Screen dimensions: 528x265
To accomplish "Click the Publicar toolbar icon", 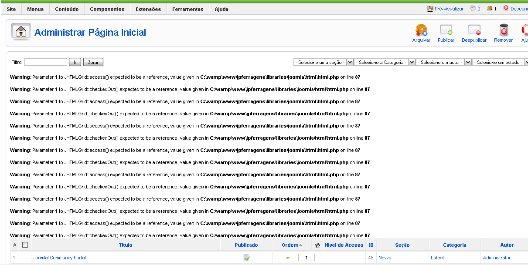I will pyautogui.click(x=446, y=30).
